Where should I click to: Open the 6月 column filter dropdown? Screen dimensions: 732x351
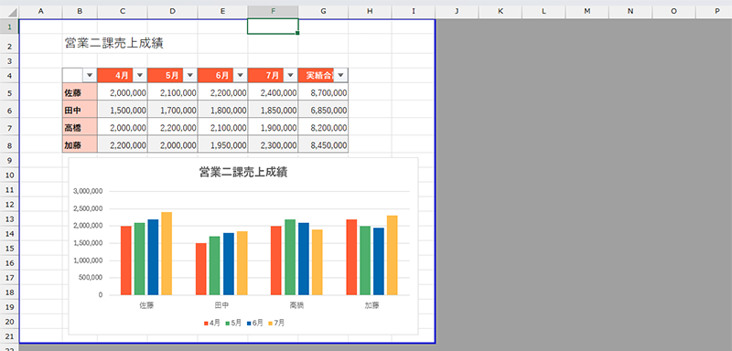[240, 75]
